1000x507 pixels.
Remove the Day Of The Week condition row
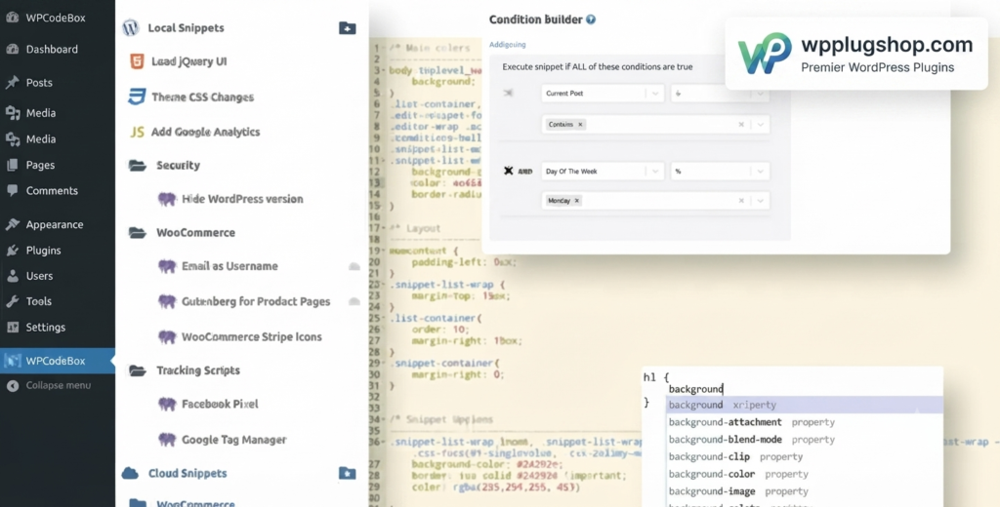pos(508,171)
